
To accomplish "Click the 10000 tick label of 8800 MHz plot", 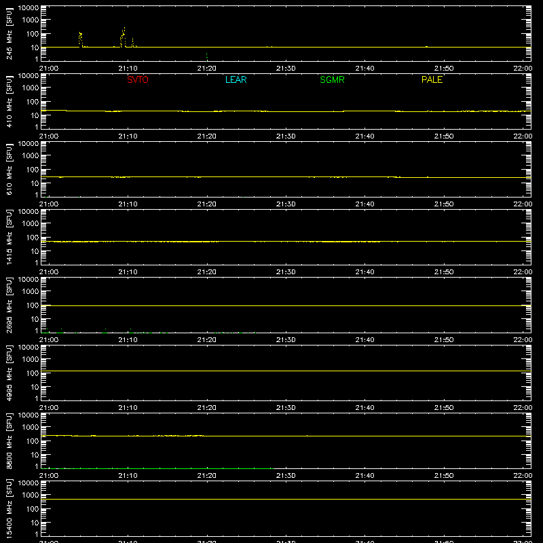I will pos(29,415).
